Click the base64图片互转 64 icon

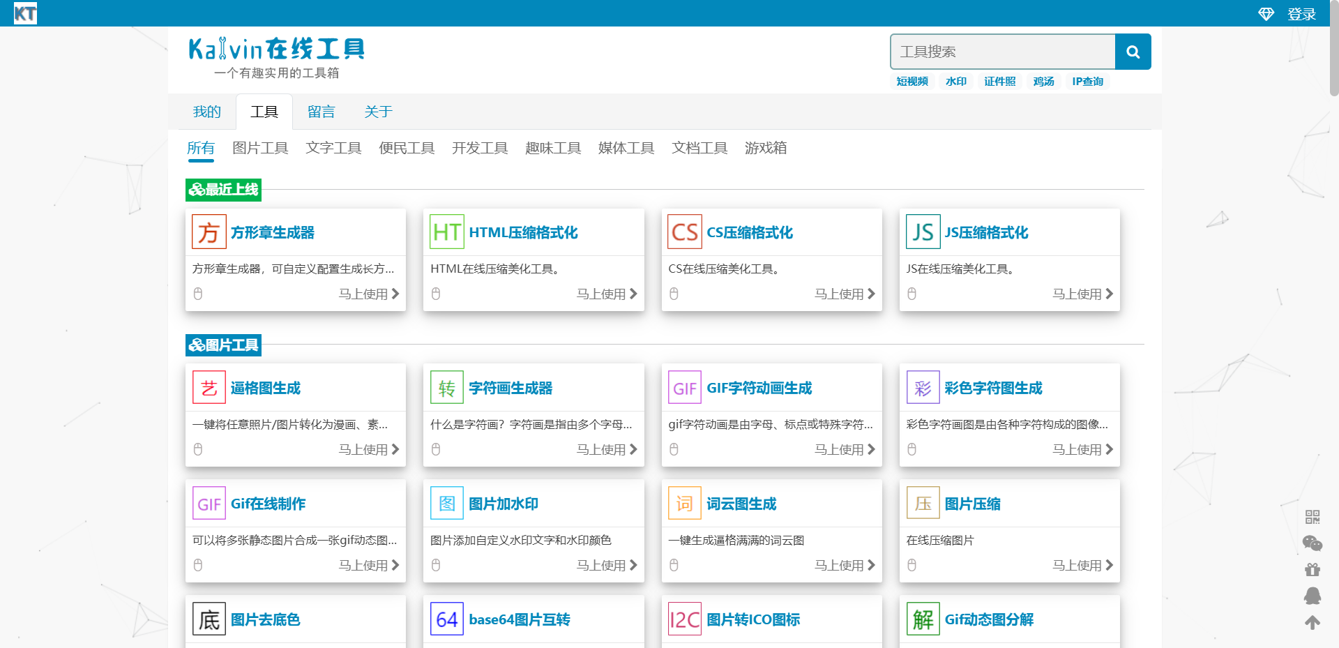[x=446, y=619]
